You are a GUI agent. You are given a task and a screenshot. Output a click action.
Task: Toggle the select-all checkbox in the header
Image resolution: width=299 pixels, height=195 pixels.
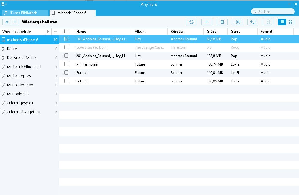pyautogui.click(x=66, y=32)
